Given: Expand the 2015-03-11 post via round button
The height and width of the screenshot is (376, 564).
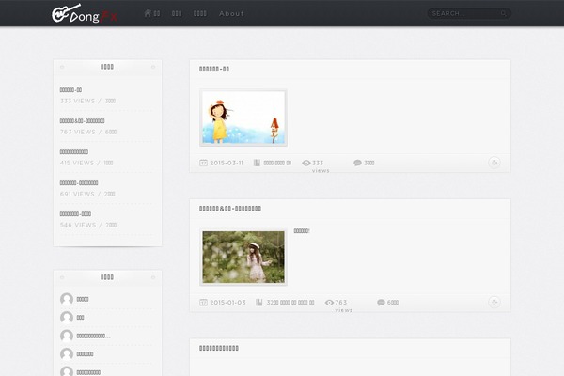Looking at the screenshot, I should 494,163.
